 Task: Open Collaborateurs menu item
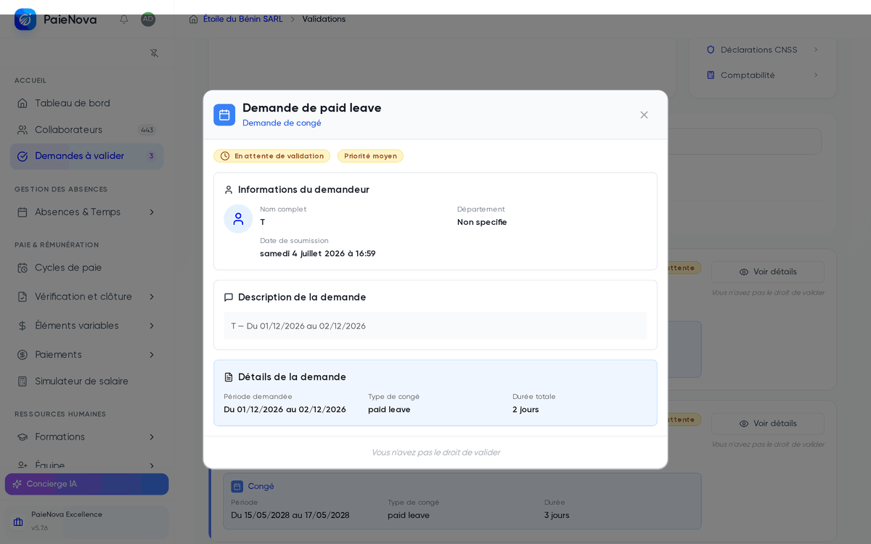tap(86, 130)
